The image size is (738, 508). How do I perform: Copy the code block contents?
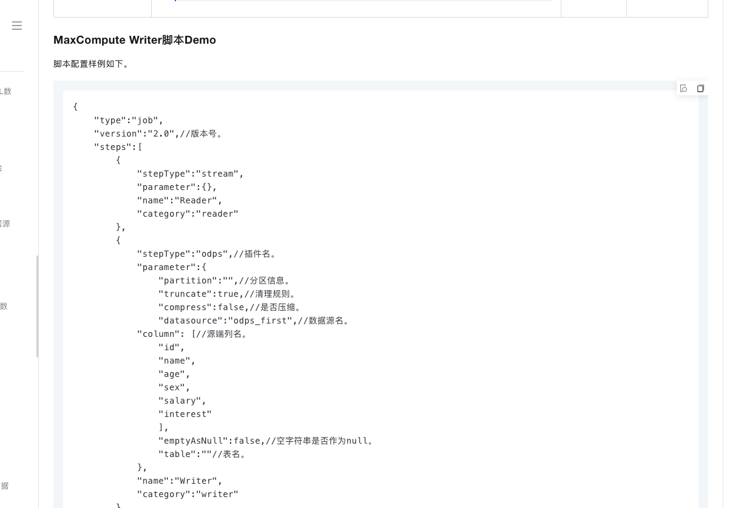click(x=700, y=89)
